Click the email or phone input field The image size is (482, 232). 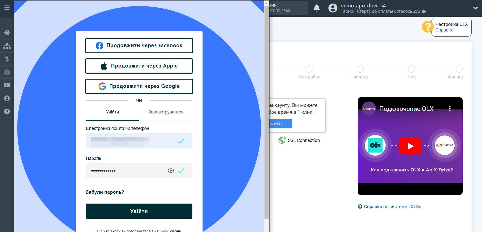pos(139,141)
